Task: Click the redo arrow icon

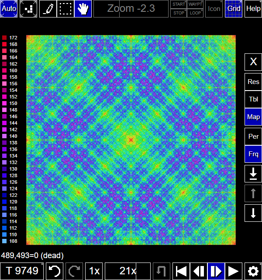Action: click(x=74, y=271)
